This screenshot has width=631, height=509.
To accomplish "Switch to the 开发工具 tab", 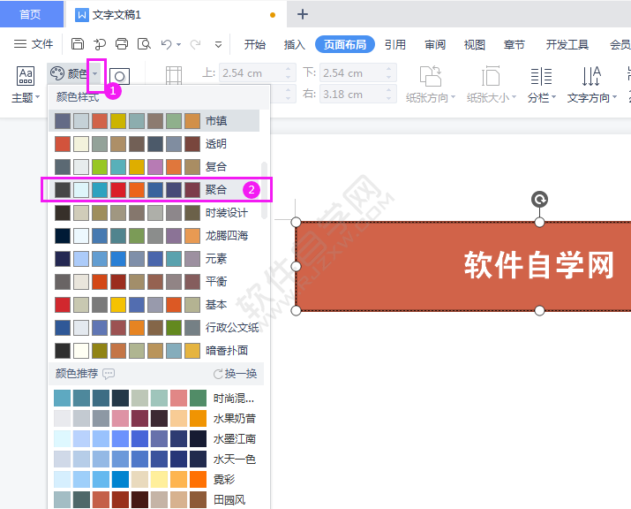I will (x=567, y=44).
